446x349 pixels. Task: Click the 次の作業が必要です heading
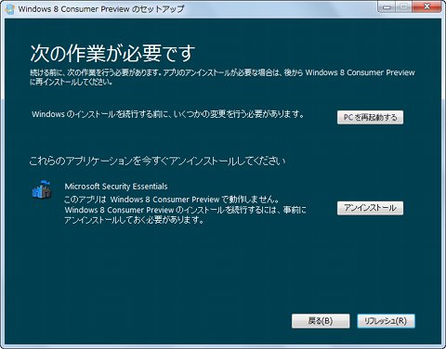(x=112, y=53)
